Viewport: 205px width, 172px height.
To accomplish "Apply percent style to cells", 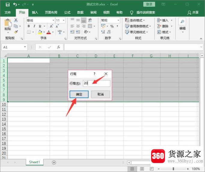I will pos(112,26).
